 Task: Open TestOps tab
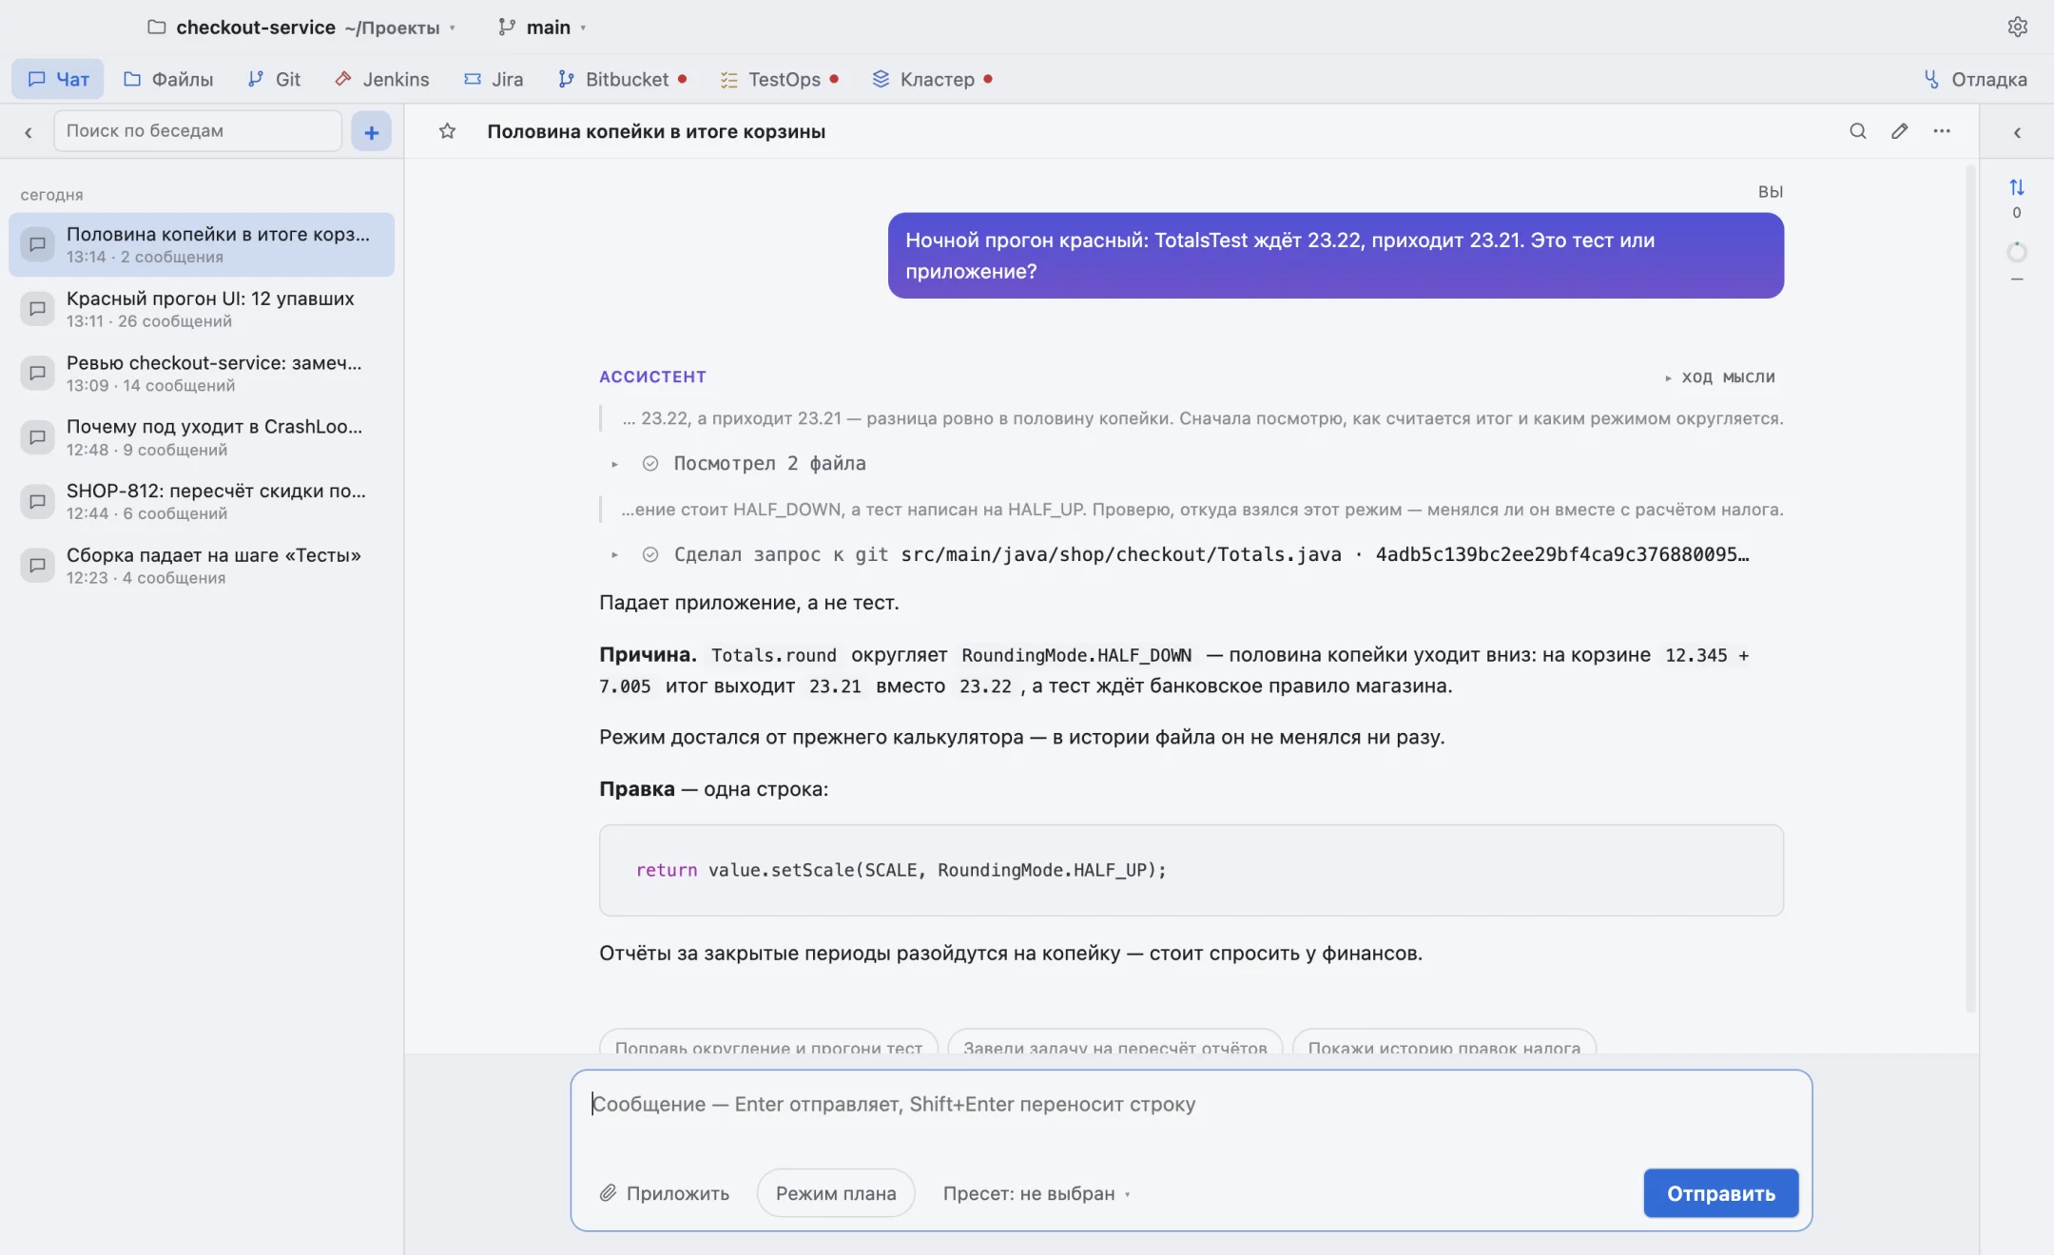pos(779,79)
